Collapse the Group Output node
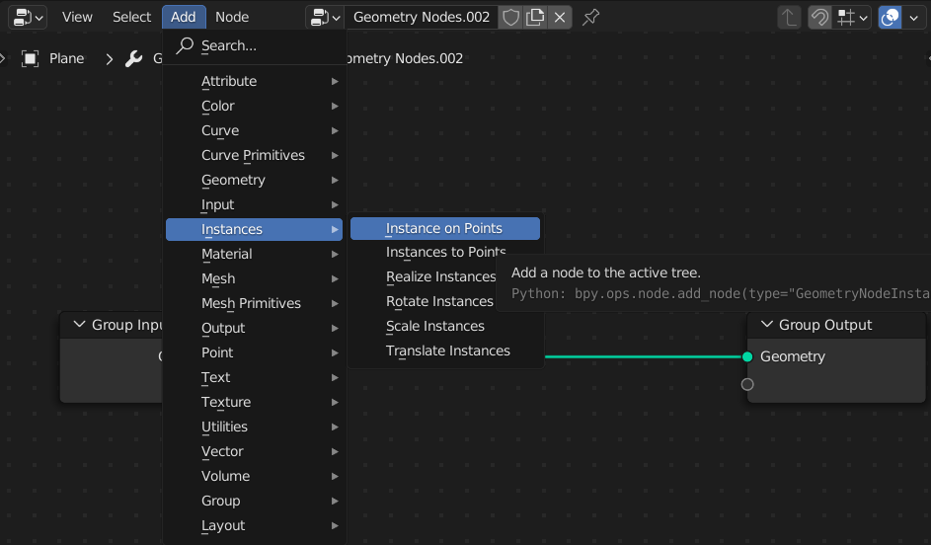The height and width of the screenshot is (545, 931). tap(766, 325)
